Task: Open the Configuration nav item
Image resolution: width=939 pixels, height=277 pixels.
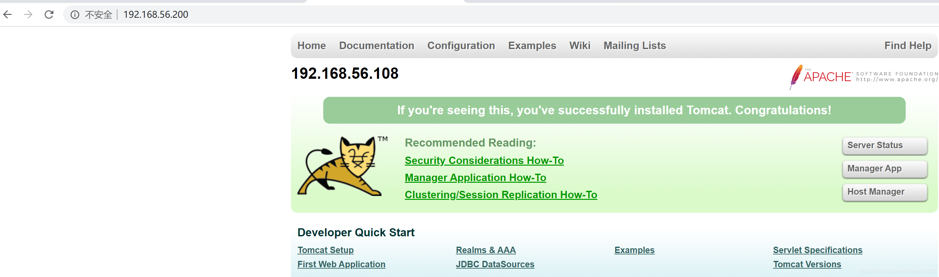Action: 461,46
